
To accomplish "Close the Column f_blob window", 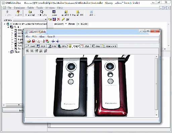I will coord(155,31).
